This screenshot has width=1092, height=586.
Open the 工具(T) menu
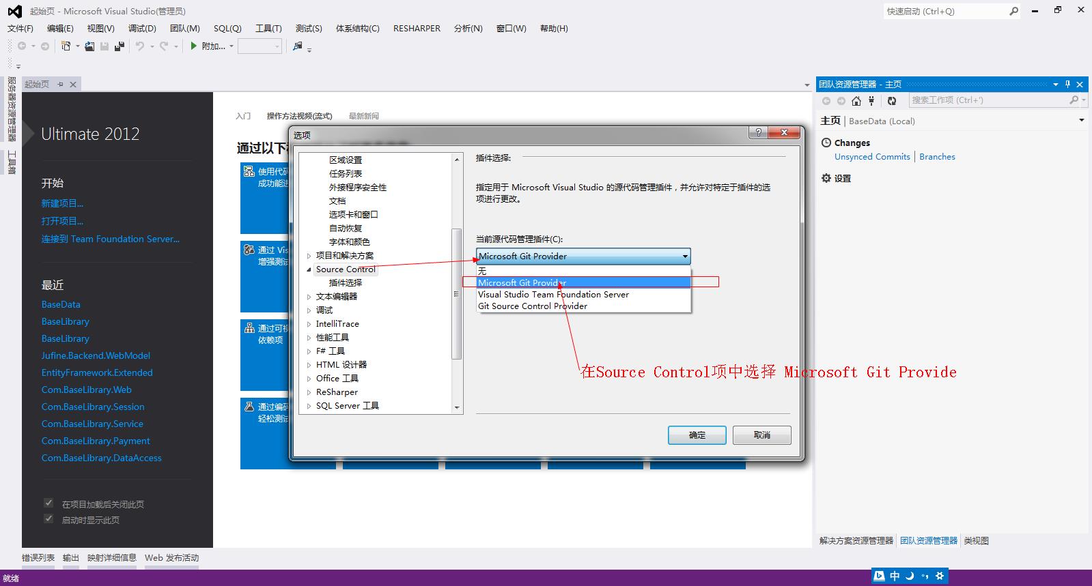tap(268, 29)
